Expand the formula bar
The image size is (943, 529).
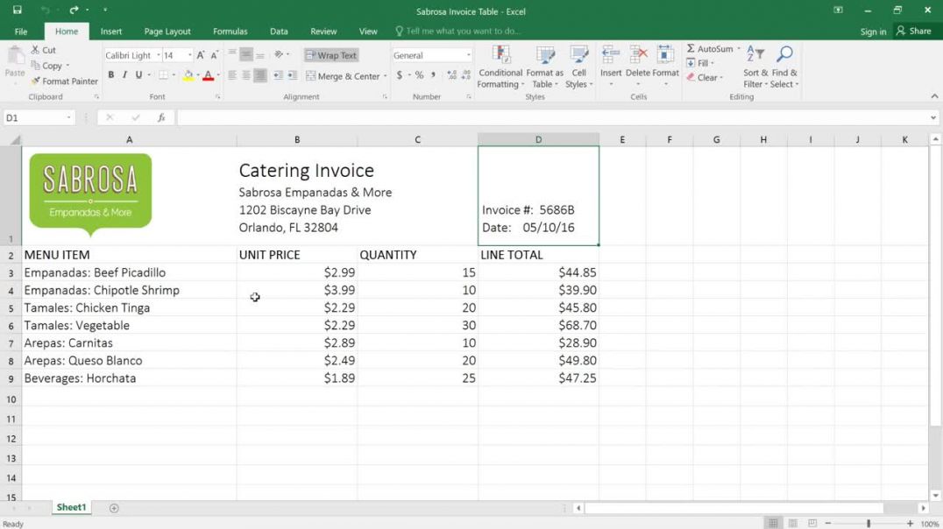pyautogui.click(x=933, y=118)
